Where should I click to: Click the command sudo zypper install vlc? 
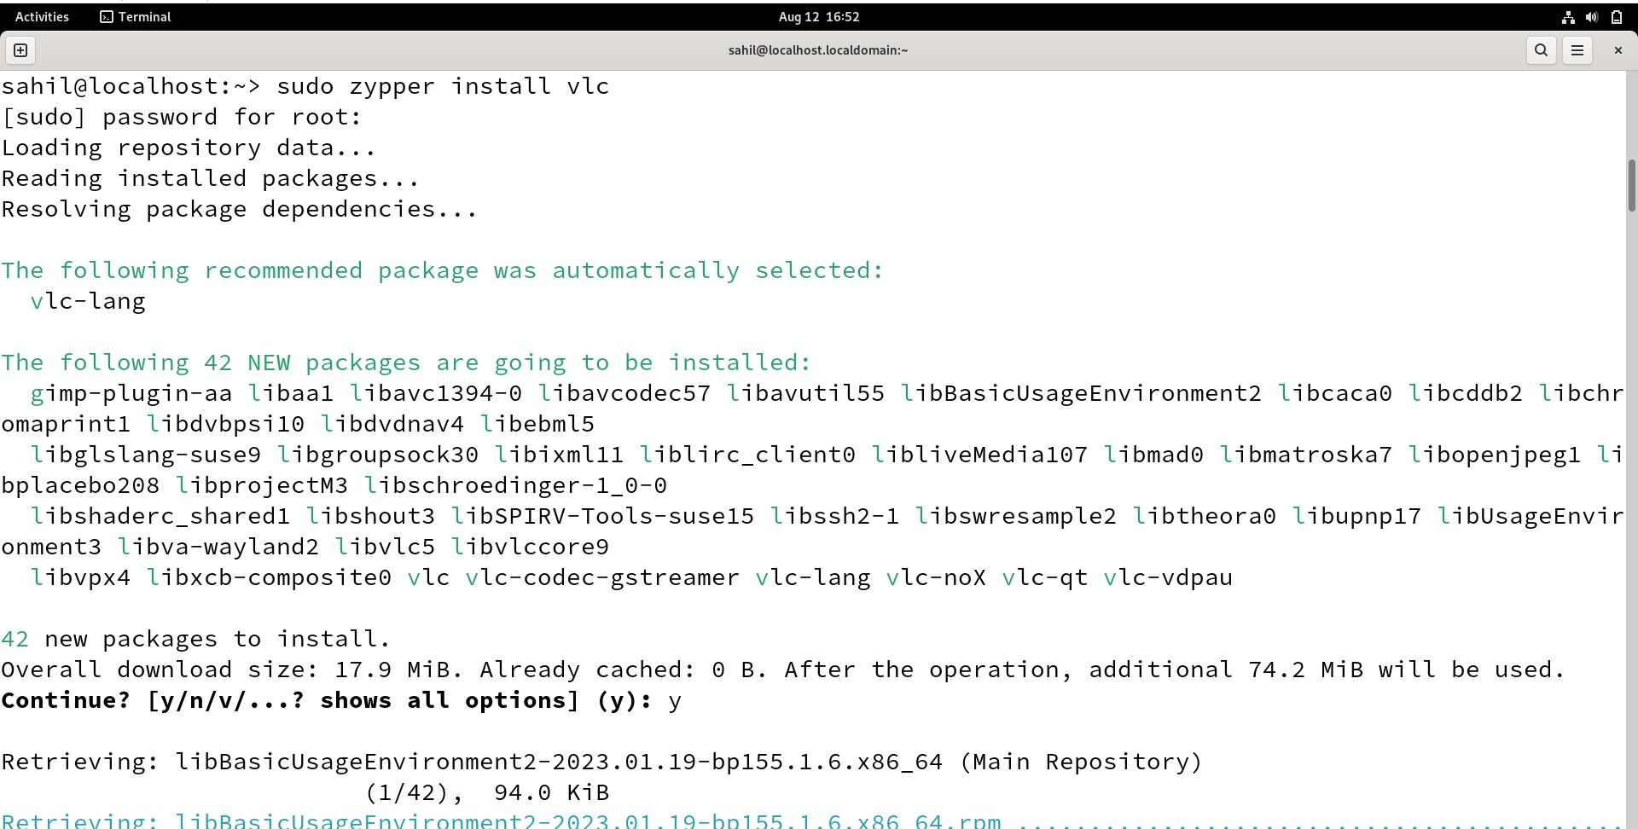click(x=442, y=85)
